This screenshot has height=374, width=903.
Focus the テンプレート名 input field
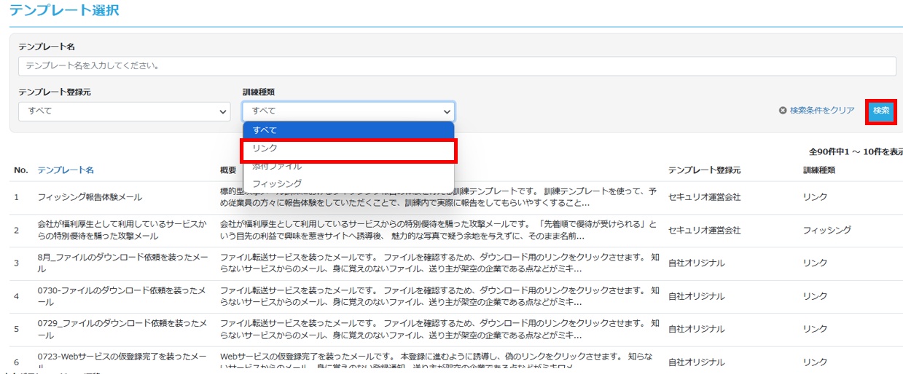tap(457, 66)
